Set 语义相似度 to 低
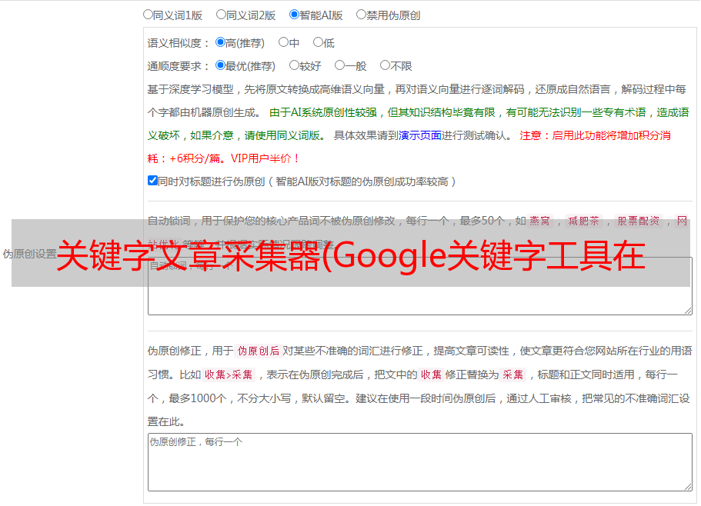The width and height of the screenshot is (701, 506). tap(319, 42)
